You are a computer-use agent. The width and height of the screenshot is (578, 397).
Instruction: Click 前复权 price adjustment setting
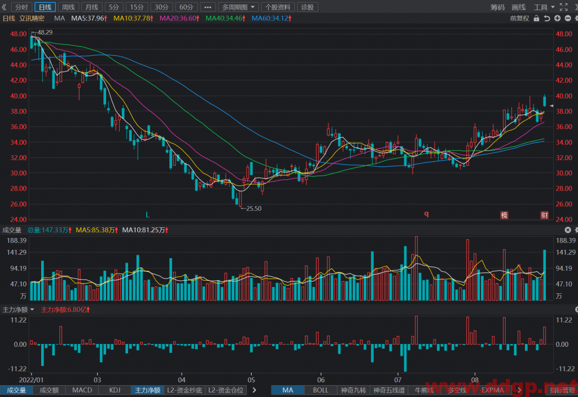click(519, 19)
